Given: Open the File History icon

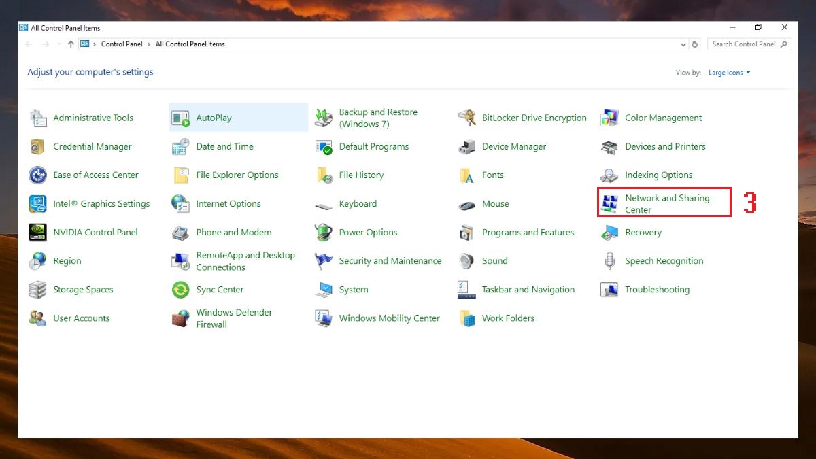Looking at the screenshot, I should [324, 175].
